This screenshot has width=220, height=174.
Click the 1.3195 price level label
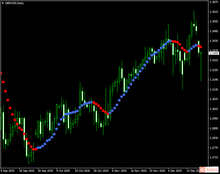tap(214, 80)
